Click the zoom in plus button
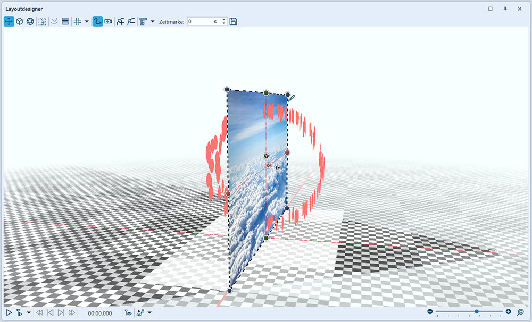The height and width of the screenshot is (322, 532). click(x=509, y=312)
